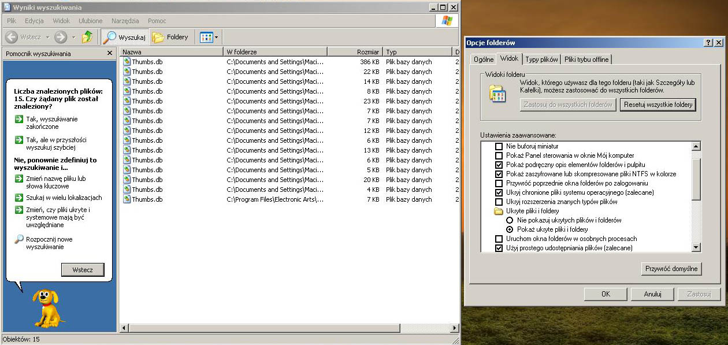Click Anuluj in Opcje folderów dialog

(x=653, y=294)
